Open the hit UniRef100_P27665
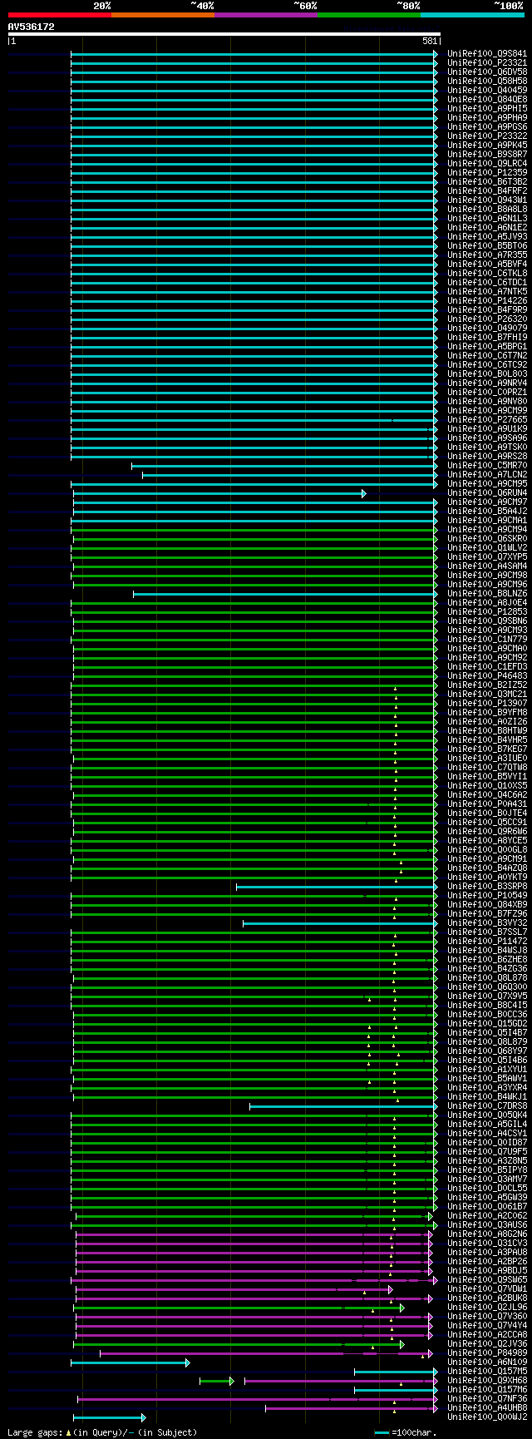 tap(487, 419)
